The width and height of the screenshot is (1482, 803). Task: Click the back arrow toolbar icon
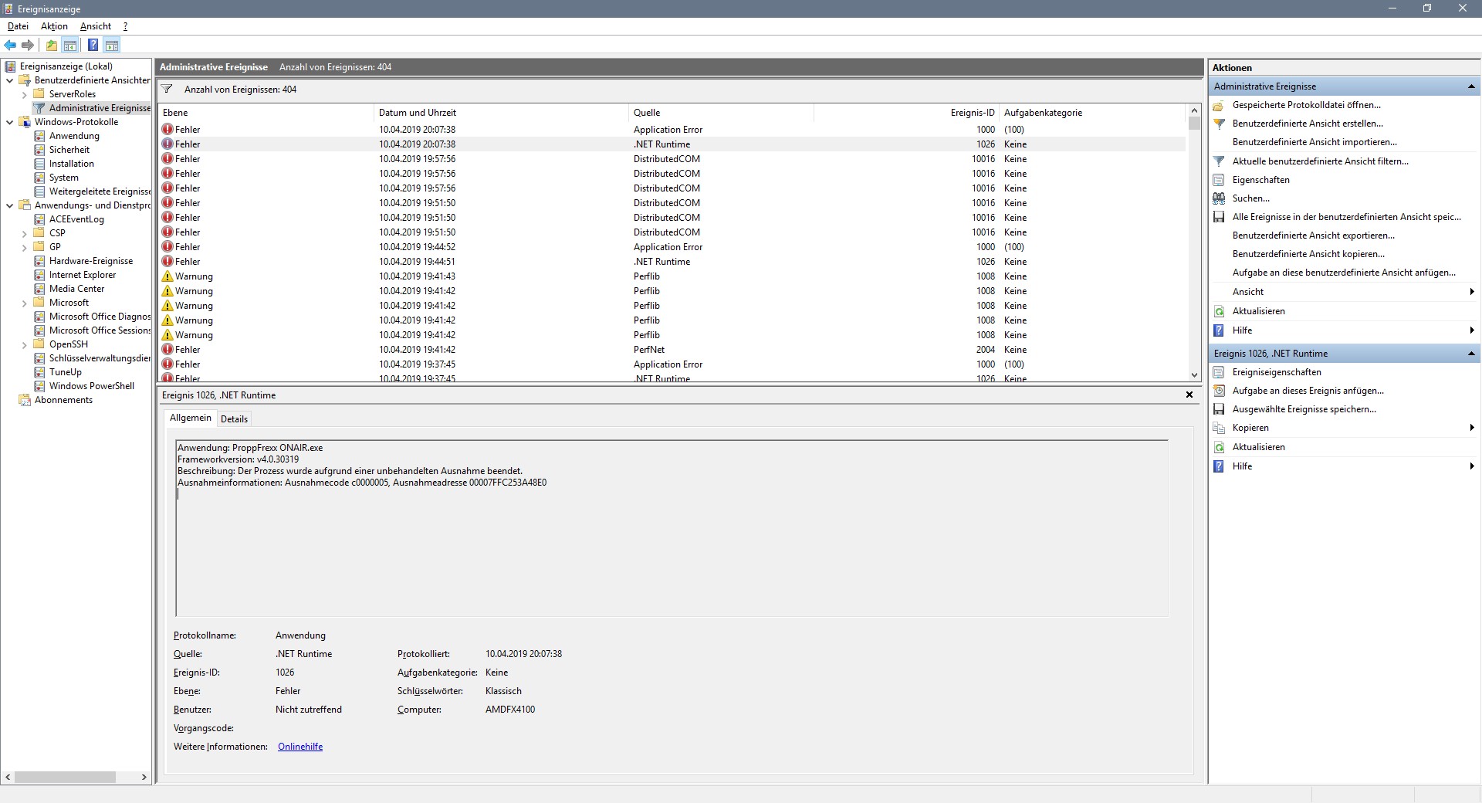[10, 45]
